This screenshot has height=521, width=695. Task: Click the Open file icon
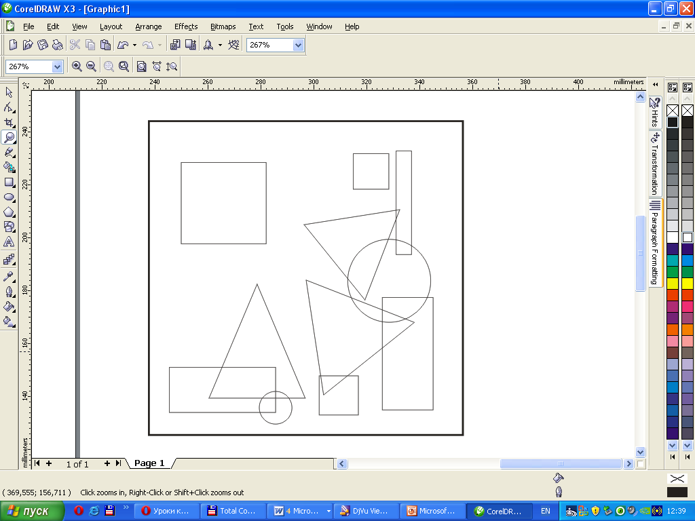tap(28, 45)
